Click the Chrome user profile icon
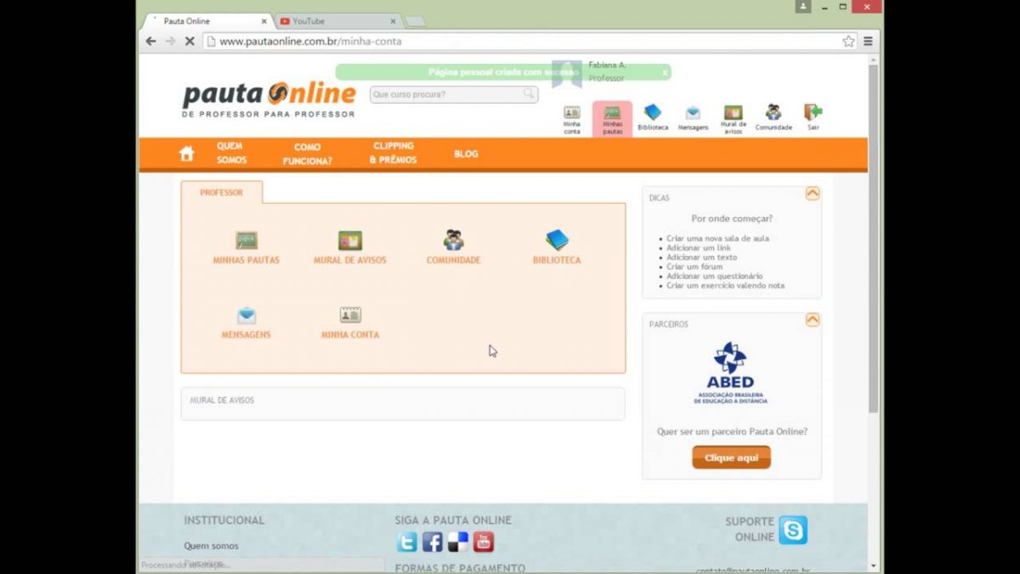Image resolution: width=1020 pixels, height=574 pixels. [x=802, y=6]
